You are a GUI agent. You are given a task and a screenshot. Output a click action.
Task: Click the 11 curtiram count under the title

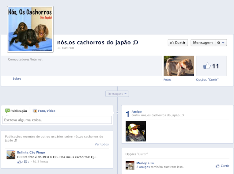66,48
